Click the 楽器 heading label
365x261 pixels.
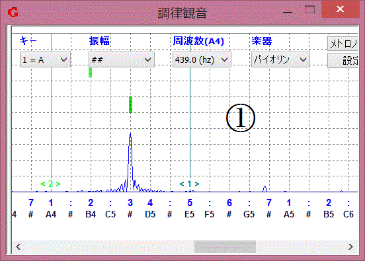coord(262,41)
